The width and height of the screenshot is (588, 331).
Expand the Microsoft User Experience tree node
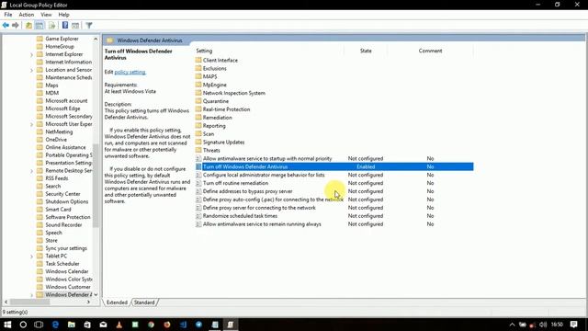pos(31,124)
